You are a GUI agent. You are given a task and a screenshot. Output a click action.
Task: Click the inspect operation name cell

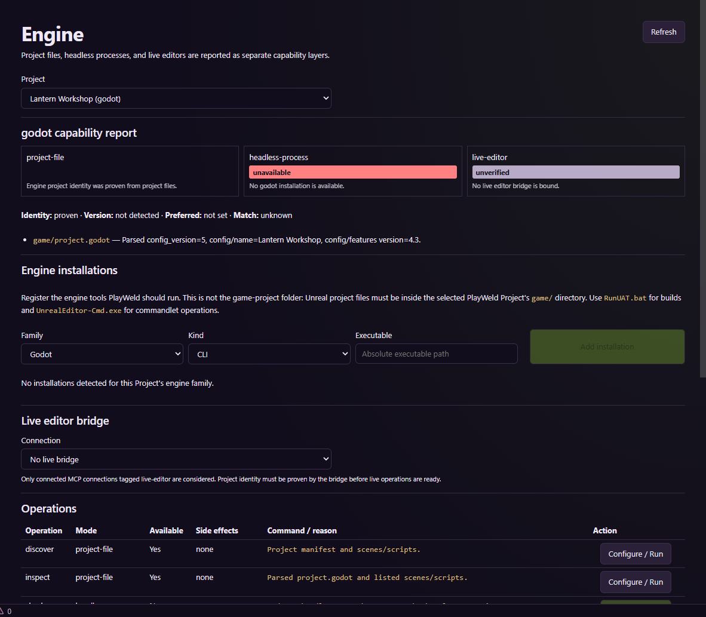click(38, 577)
